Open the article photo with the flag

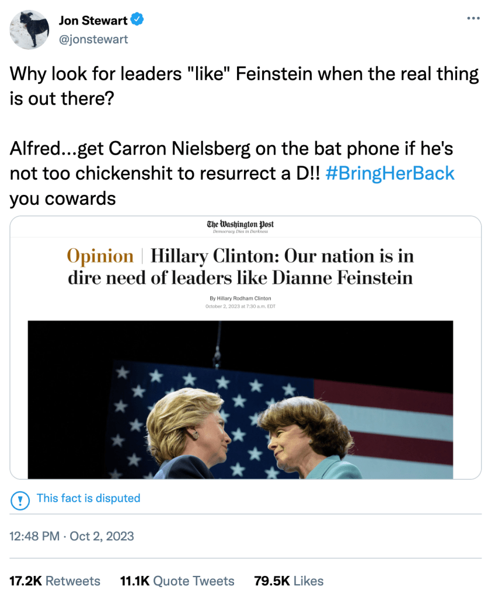[240, 400]
